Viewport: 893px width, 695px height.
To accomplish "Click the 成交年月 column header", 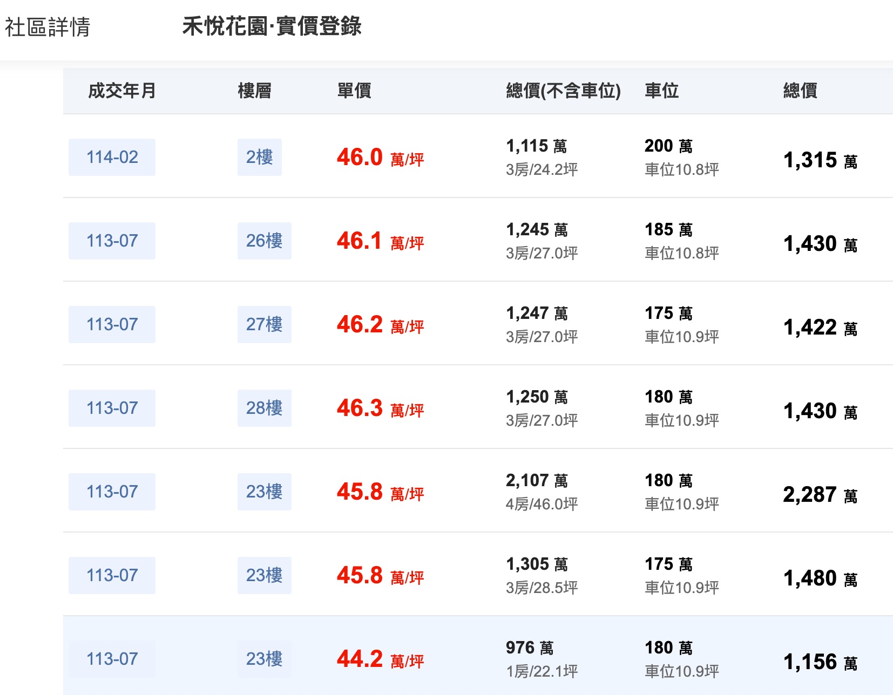I will click(122, 91).
